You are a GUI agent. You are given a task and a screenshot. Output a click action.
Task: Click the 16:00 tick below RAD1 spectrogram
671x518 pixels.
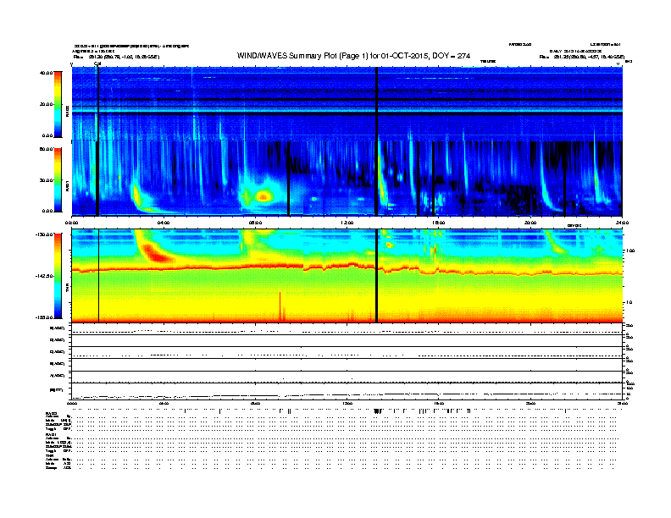(439, 223)
